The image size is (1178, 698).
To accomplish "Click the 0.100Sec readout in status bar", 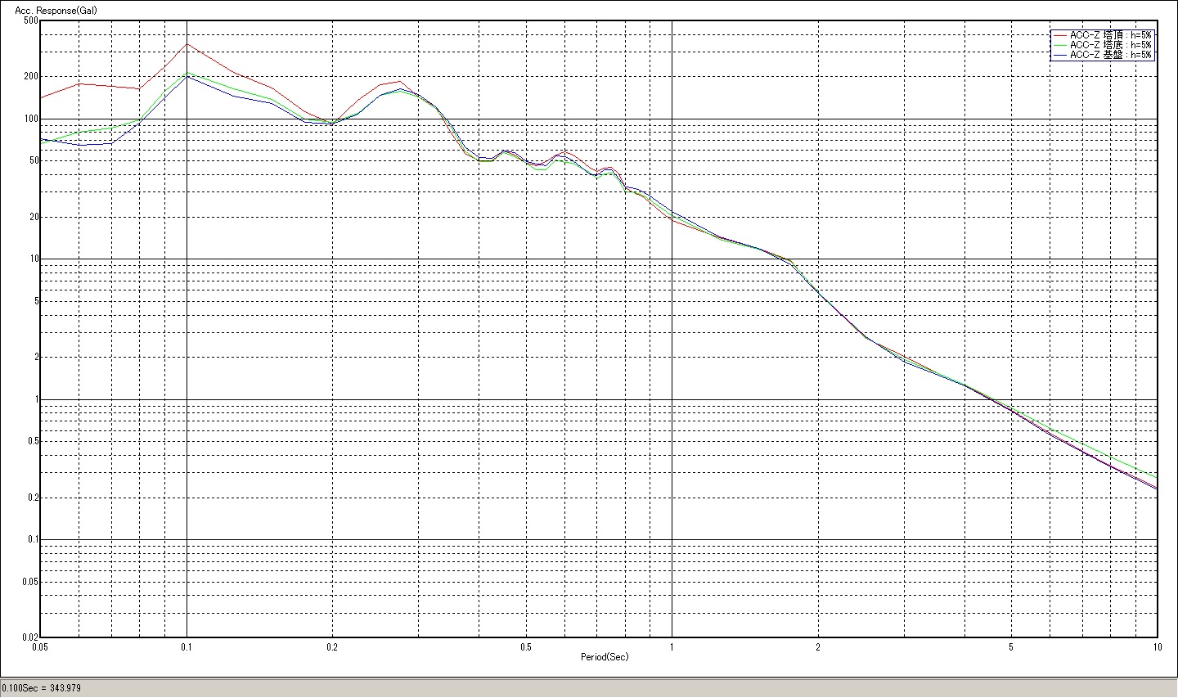I will [x=42, y=688].
